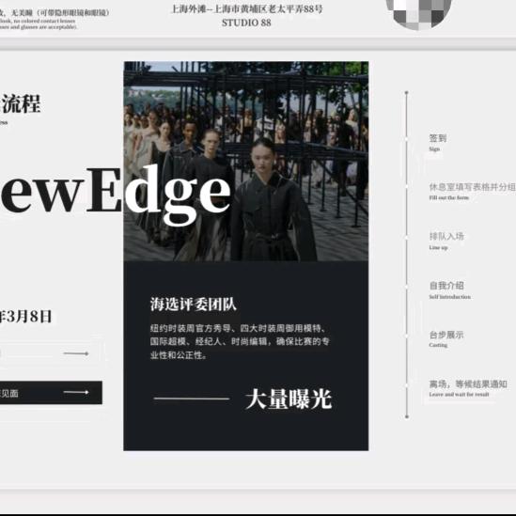Open the runway models photo
The width and height of the screenshot is (516, 516).
pos(246,162)
